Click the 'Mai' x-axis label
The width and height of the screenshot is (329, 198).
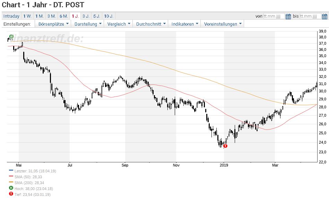click(x=19, y=165)
